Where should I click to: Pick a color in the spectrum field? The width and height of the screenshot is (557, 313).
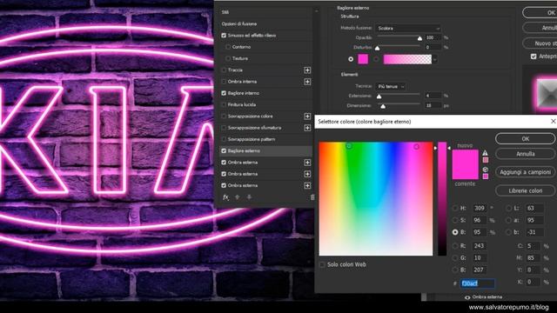[376, 199]
